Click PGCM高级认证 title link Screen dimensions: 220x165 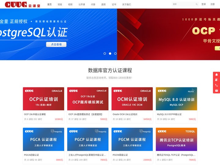120,155
